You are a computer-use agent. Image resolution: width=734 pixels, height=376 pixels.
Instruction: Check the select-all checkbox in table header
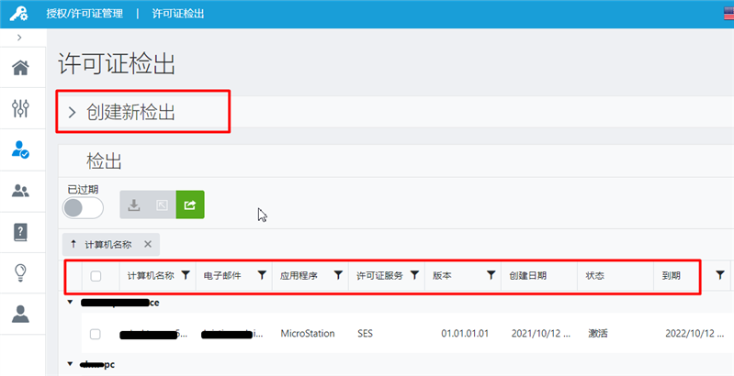[96, 276]
